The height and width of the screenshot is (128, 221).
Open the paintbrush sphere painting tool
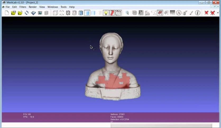[x=185, y=13]
